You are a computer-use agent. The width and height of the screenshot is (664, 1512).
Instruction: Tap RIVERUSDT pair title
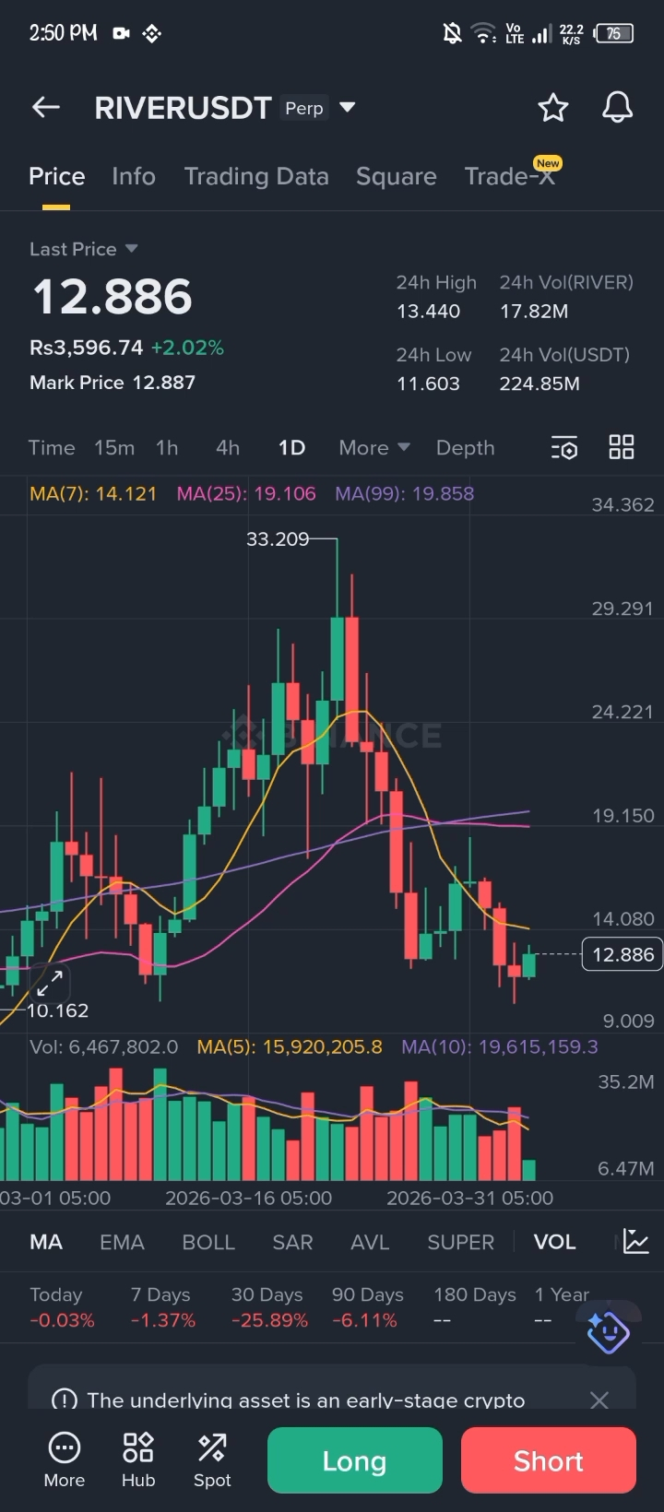click(183, 108)
